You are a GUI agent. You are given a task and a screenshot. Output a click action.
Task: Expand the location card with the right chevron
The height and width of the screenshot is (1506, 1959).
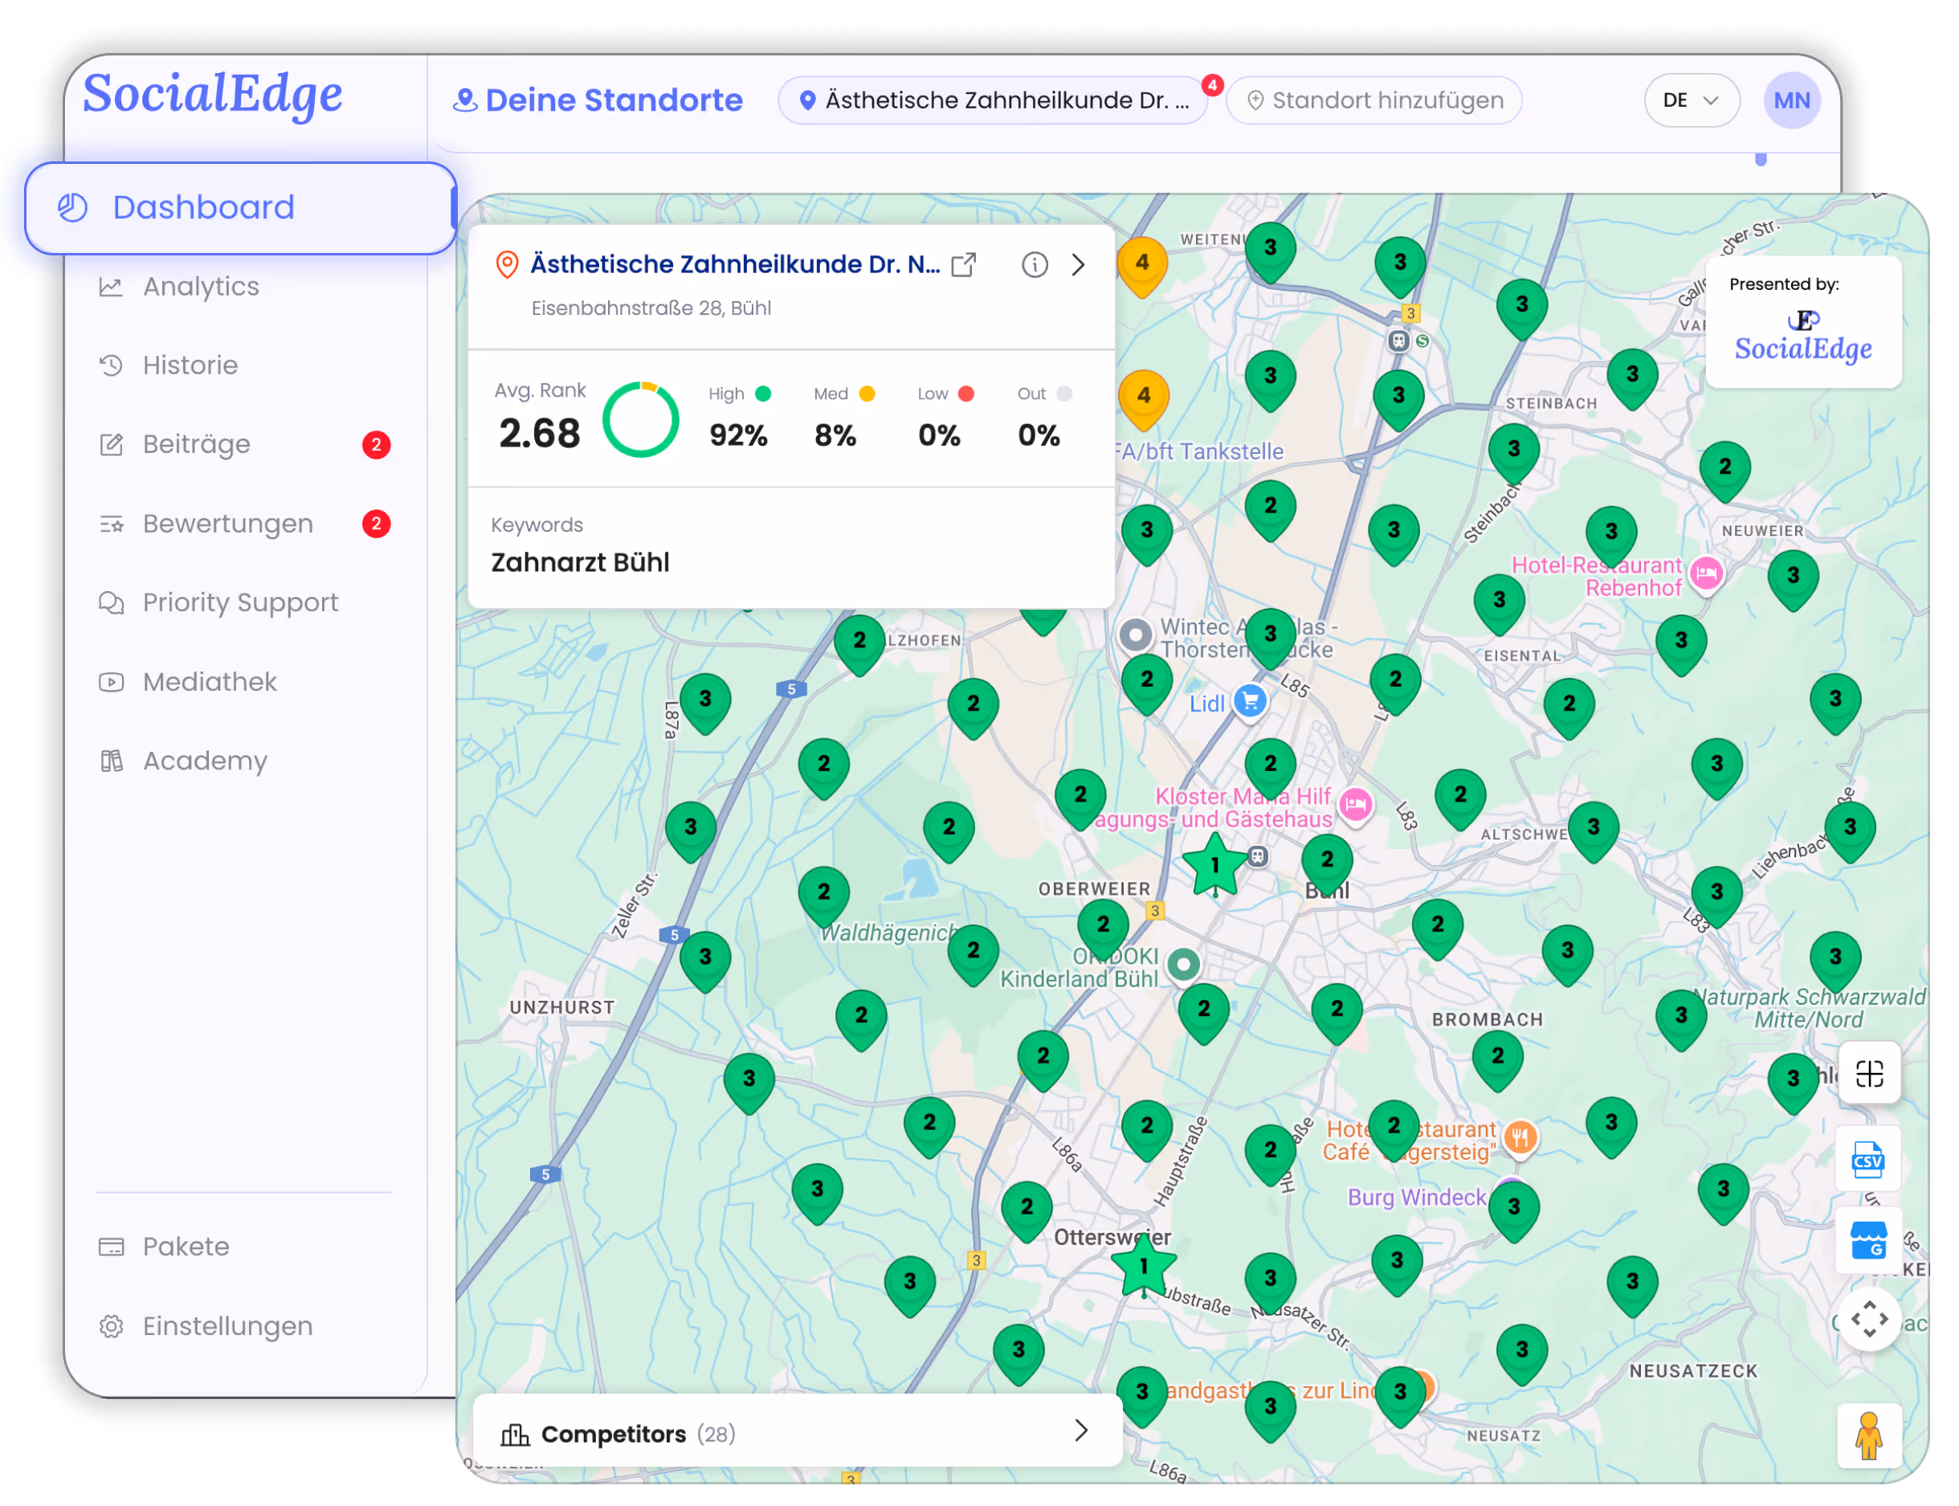[x=1078, y=264]
